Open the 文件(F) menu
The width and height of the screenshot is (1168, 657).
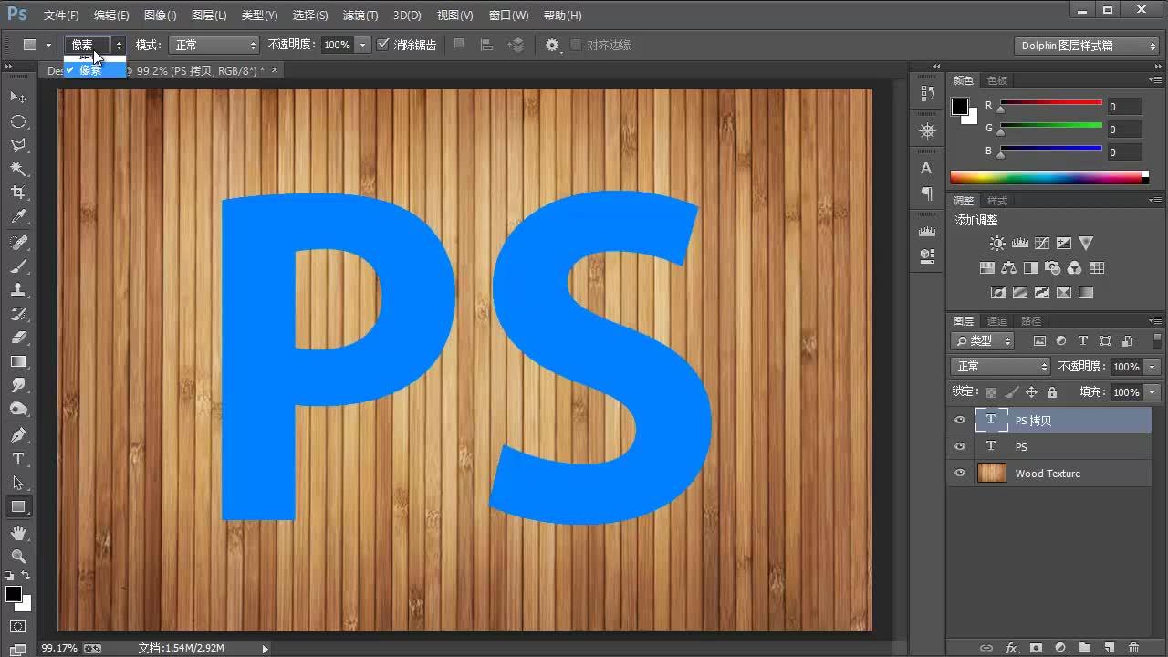coord(61,16)
